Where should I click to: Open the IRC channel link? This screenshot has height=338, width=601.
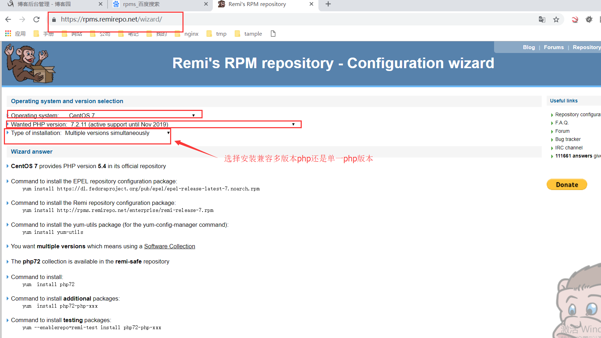point(569,148)
